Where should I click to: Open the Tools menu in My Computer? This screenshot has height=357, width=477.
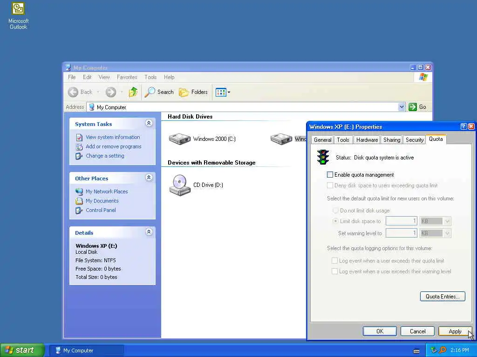tap(150, 77)
